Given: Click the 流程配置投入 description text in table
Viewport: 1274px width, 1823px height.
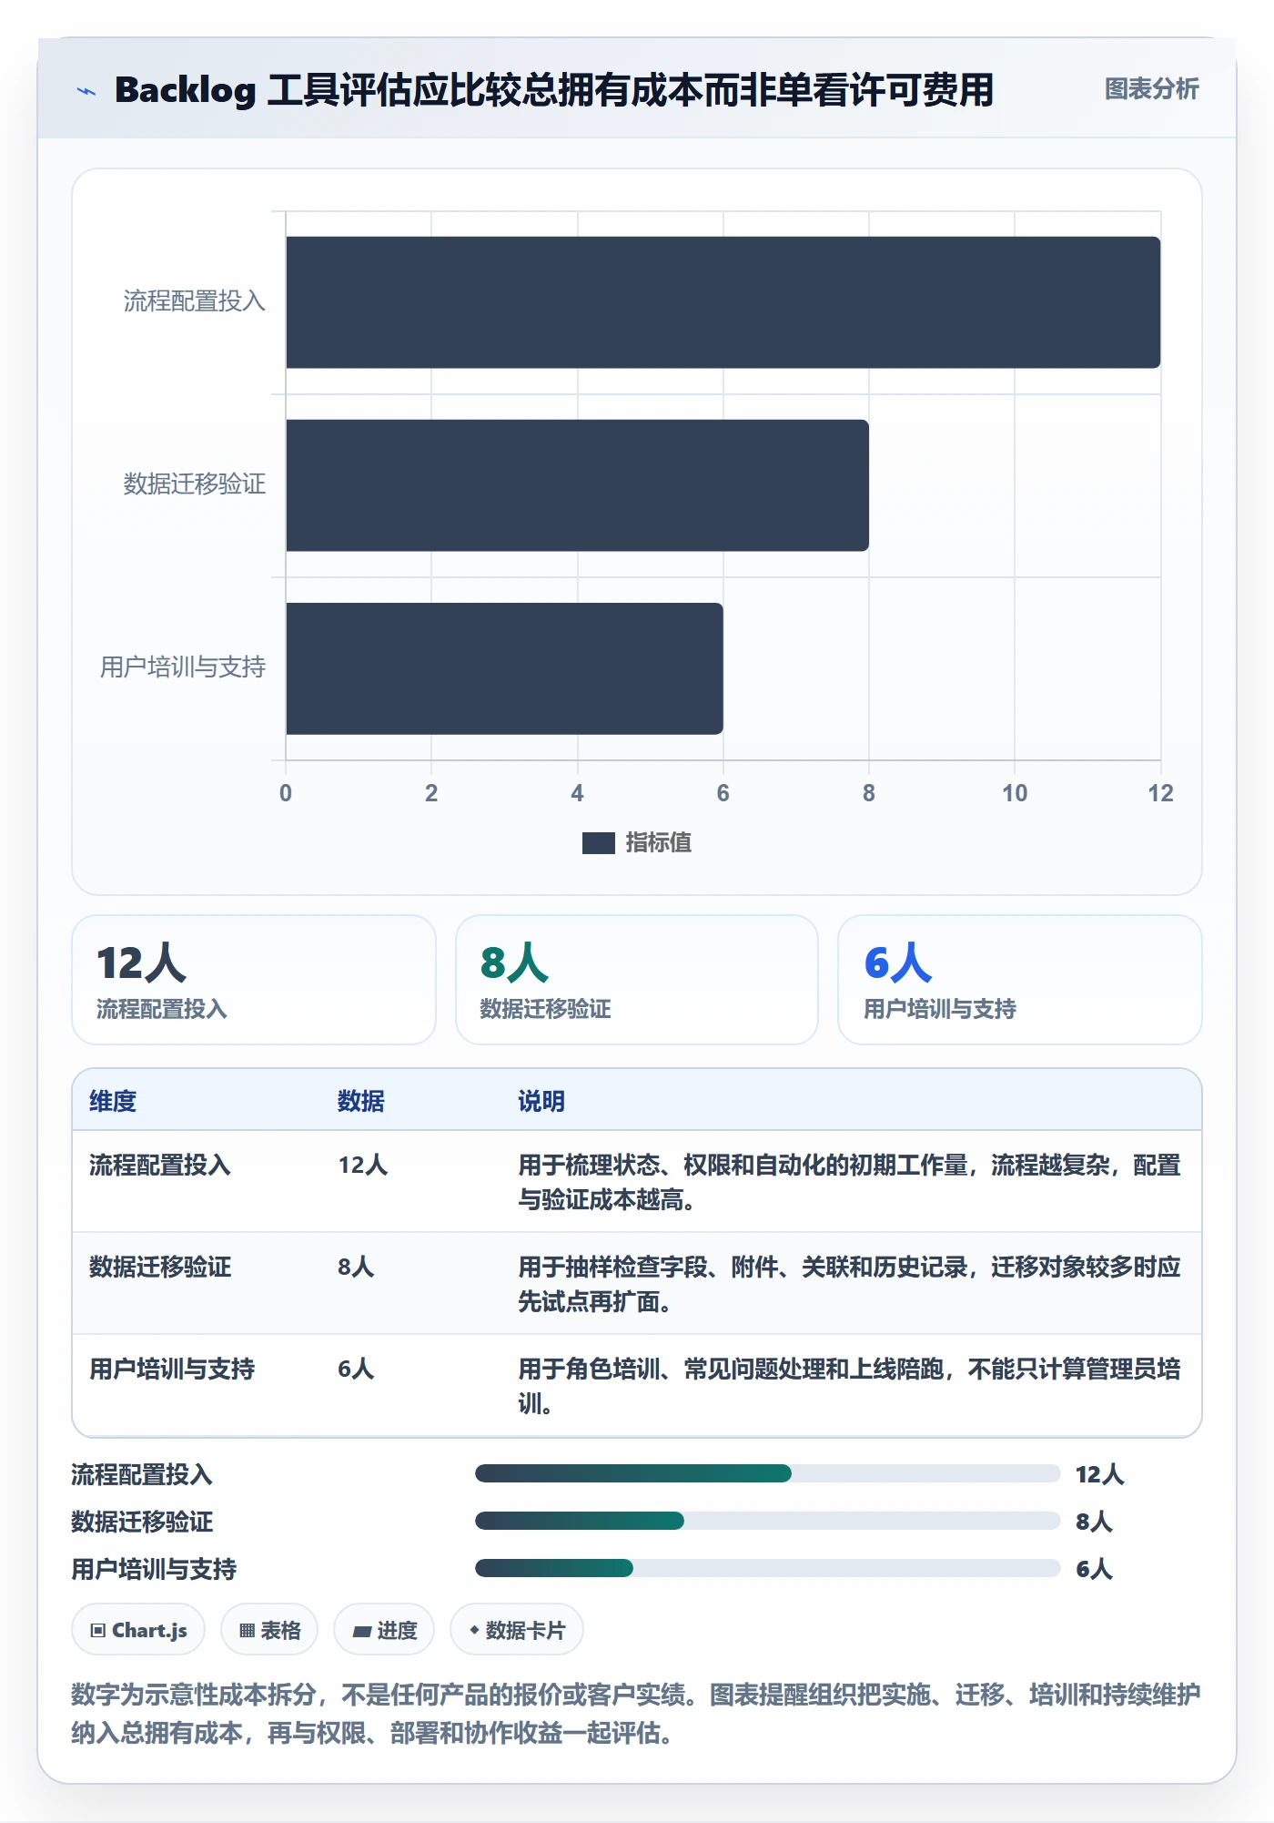Looking at the screenshot, I should click(x=849, y=1183).
